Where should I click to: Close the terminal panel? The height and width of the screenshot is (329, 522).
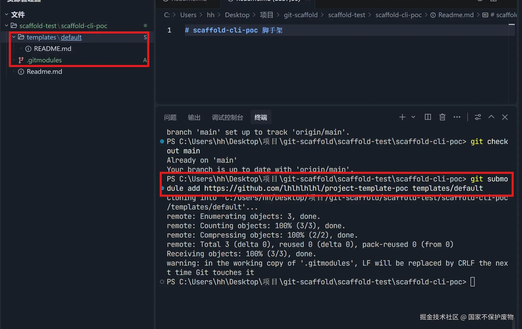505,117
